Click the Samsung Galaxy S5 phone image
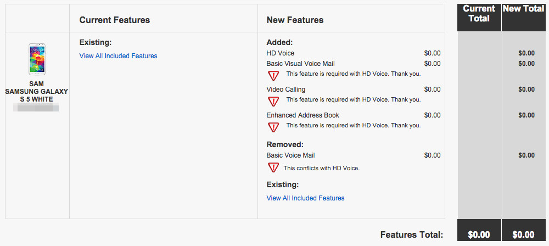This screenshot has width=549, height=246. pos(37,59)
